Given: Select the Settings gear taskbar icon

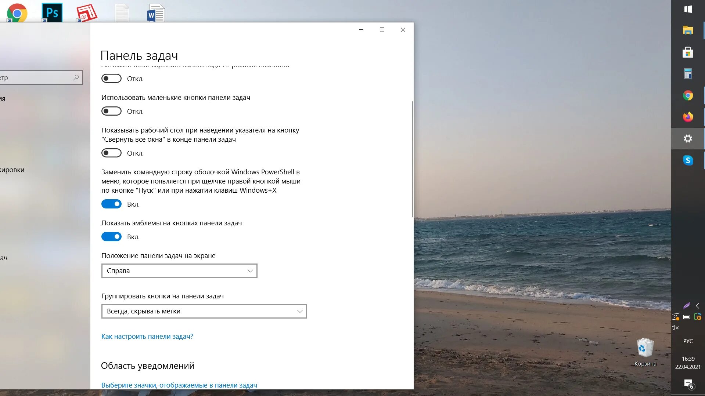Looking at the screenshot, I should pos(688,139).
